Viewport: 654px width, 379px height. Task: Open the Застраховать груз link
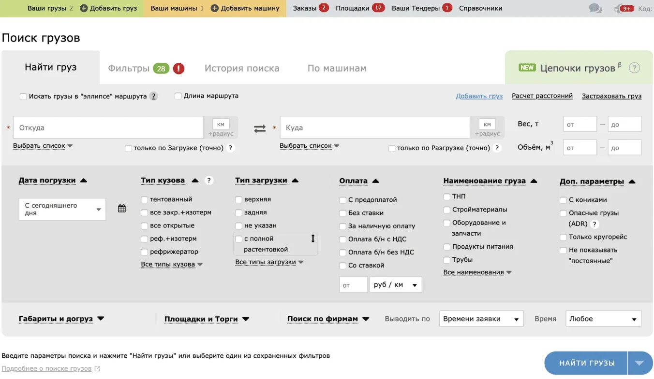pyautogui.click(x=611, y=96)
